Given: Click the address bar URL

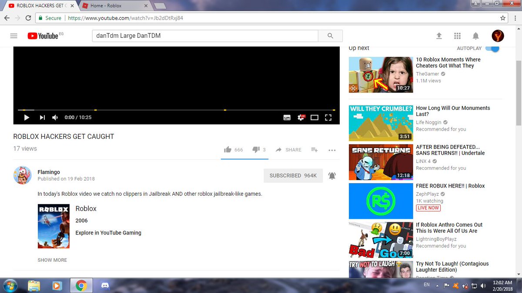Looking at the screenshot, I should (x=125, y=18).
